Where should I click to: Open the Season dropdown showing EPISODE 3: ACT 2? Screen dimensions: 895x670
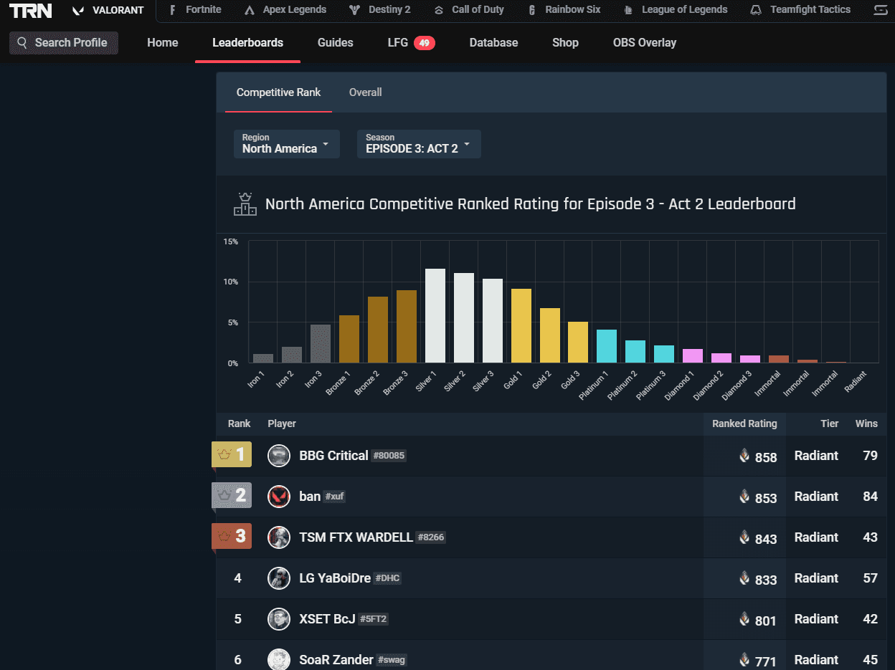[x=419, y=144]
